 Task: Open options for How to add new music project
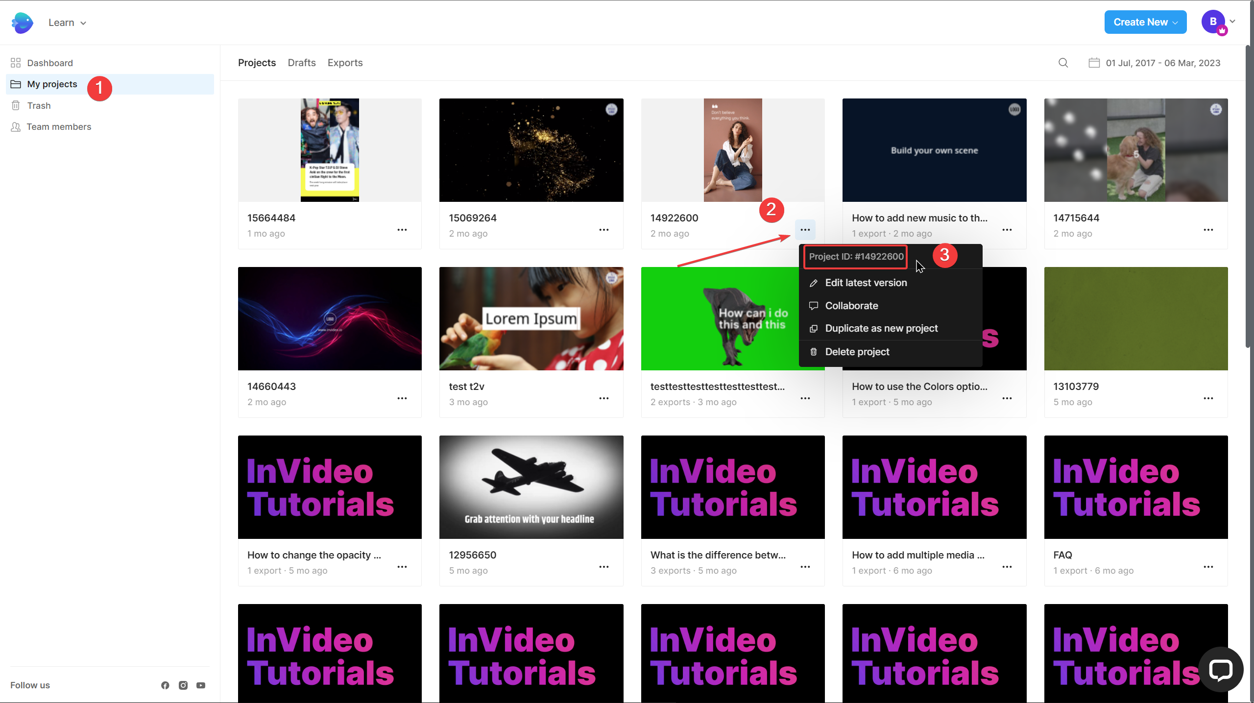(x=1007, y=230)
